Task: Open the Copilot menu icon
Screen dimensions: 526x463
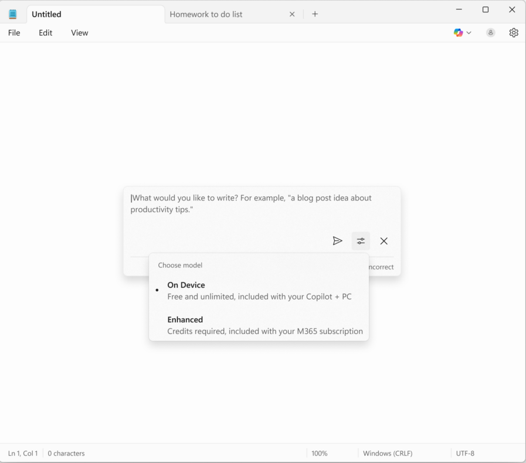Action: [x=458, y=32]
